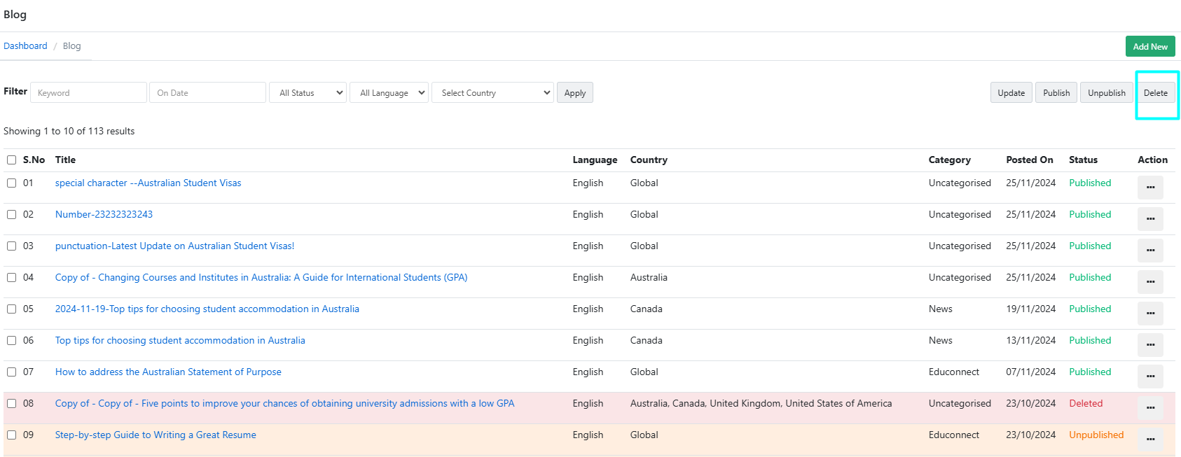Click the Add New button
The height and width of the screenshot is (457, 1181).
(1149, 47)
